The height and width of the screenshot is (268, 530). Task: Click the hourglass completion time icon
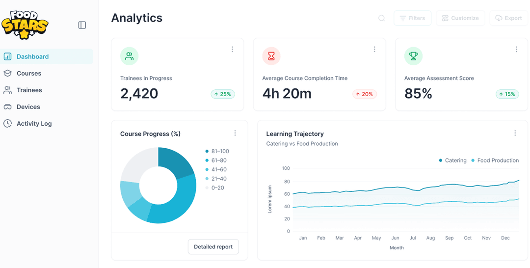[x=271, y=56]
